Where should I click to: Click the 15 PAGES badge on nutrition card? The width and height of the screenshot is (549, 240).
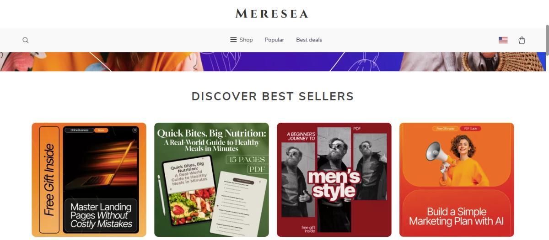pos(247,160)
